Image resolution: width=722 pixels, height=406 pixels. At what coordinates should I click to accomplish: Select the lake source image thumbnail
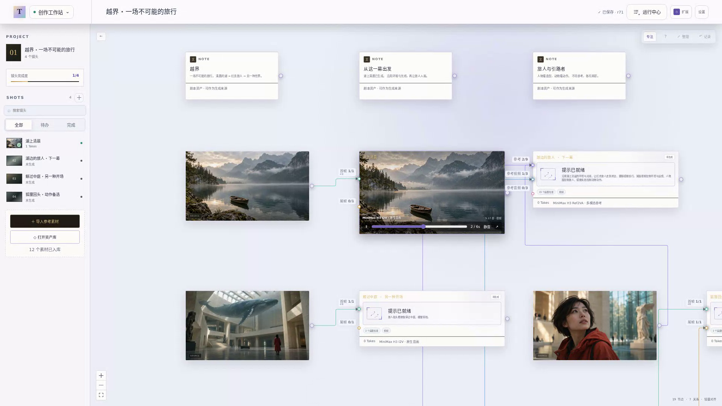pyautogui.click(x=247, y=186)
